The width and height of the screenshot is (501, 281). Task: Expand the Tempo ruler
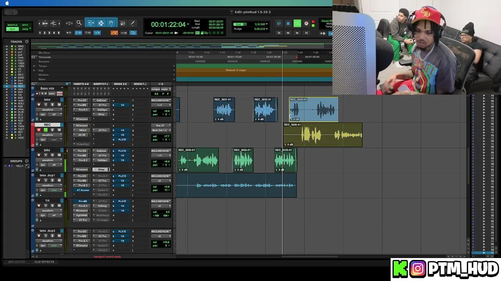[x=34, y=66]
